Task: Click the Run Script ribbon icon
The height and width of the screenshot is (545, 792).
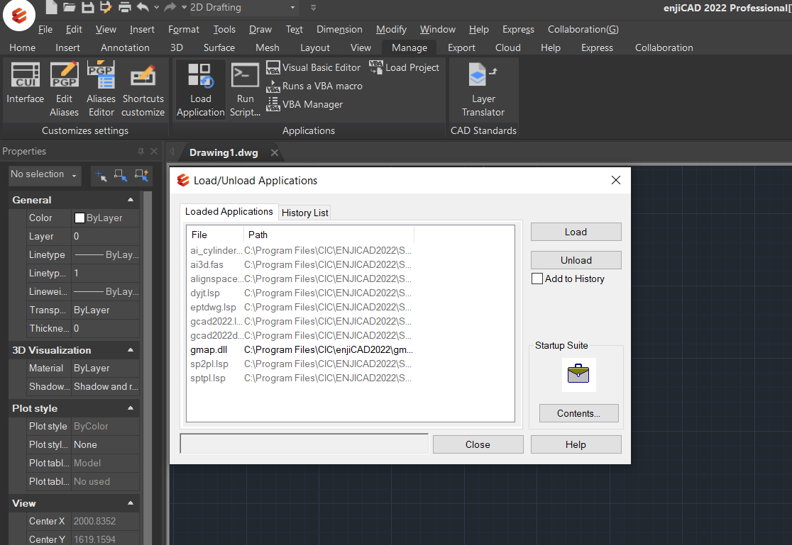Action: pyautogui.click(x=245, y=90)
